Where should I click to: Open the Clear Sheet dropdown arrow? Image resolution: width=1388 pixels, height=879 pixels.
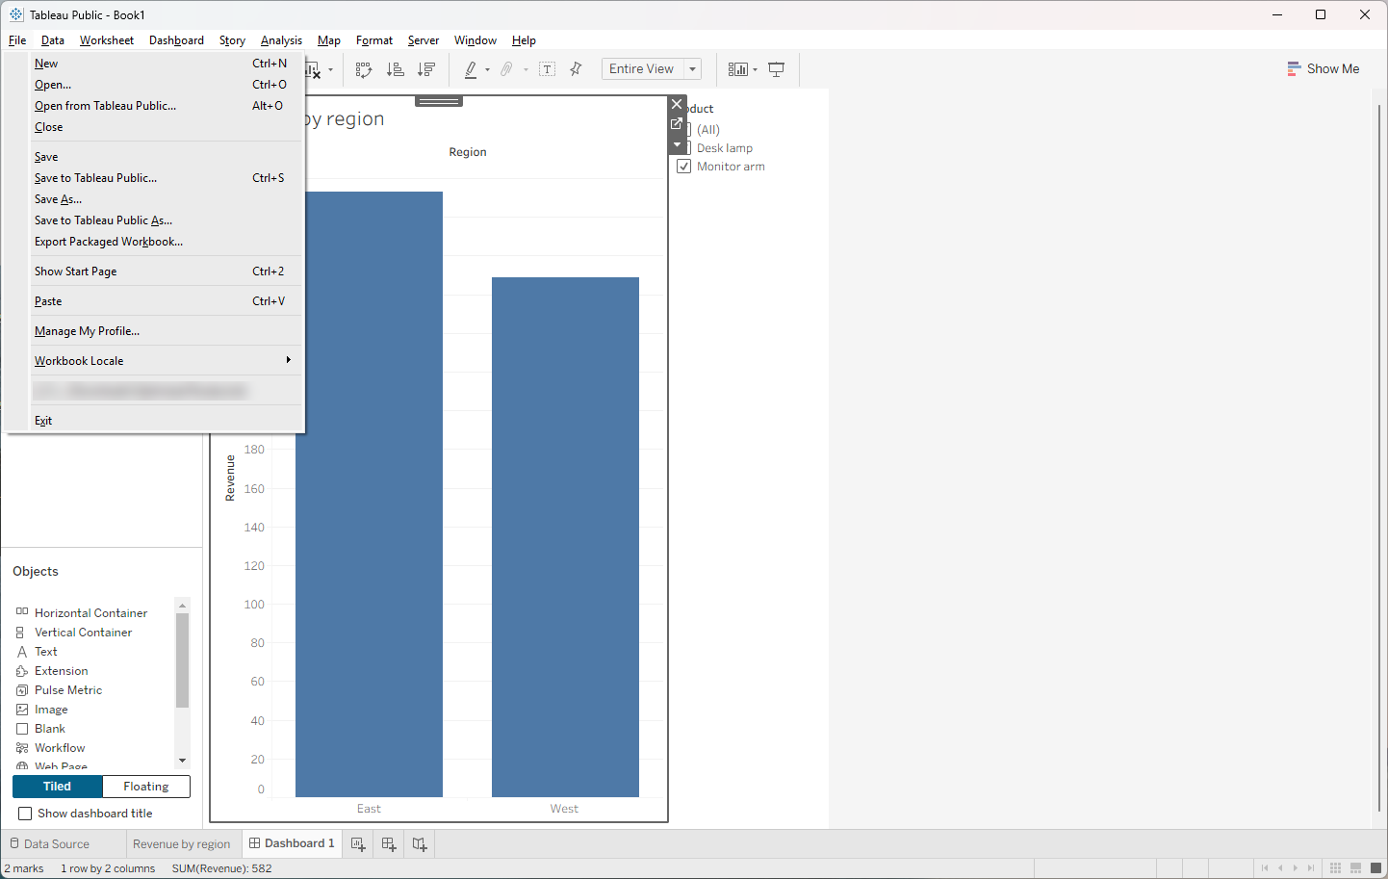pos(330,69)
